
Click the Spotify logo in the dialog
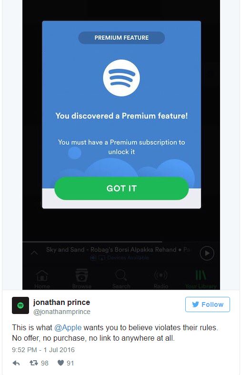pyautogui.click(x=121, y=78)
